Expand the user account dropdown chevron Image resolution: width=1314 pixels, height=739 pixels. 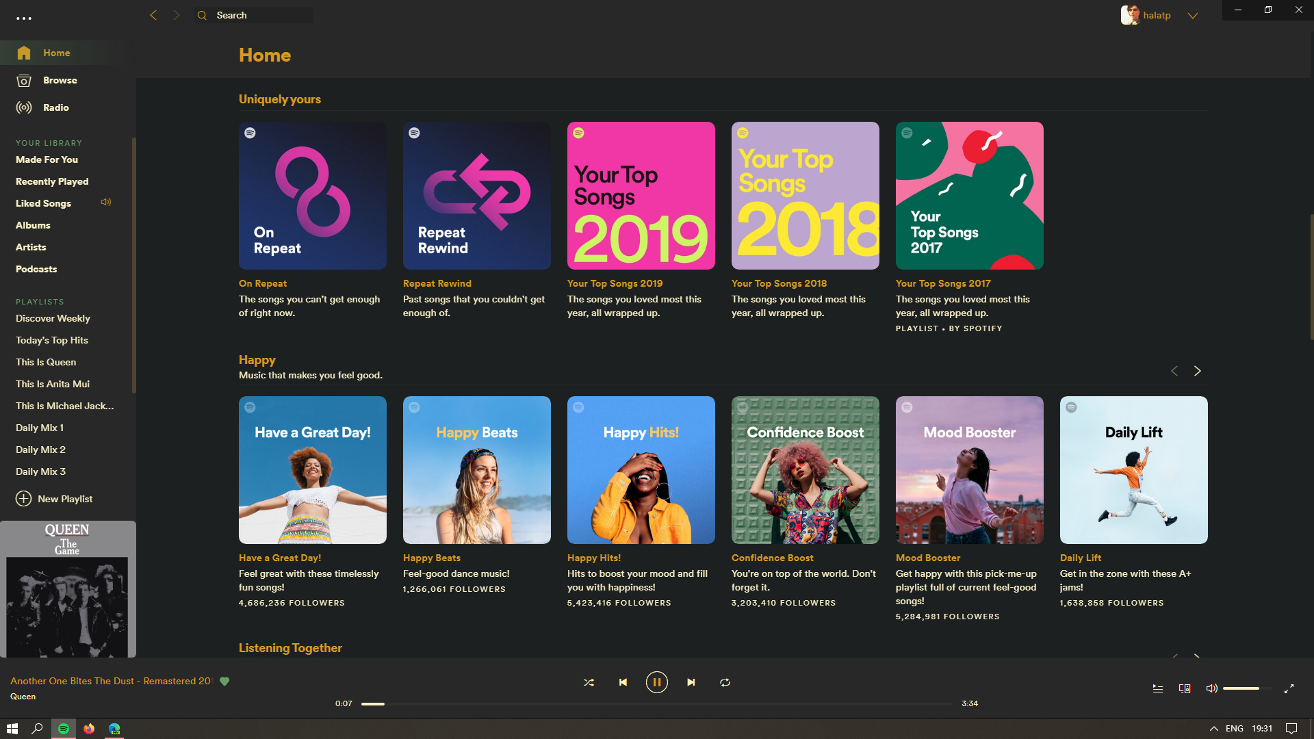[1193, 16]
